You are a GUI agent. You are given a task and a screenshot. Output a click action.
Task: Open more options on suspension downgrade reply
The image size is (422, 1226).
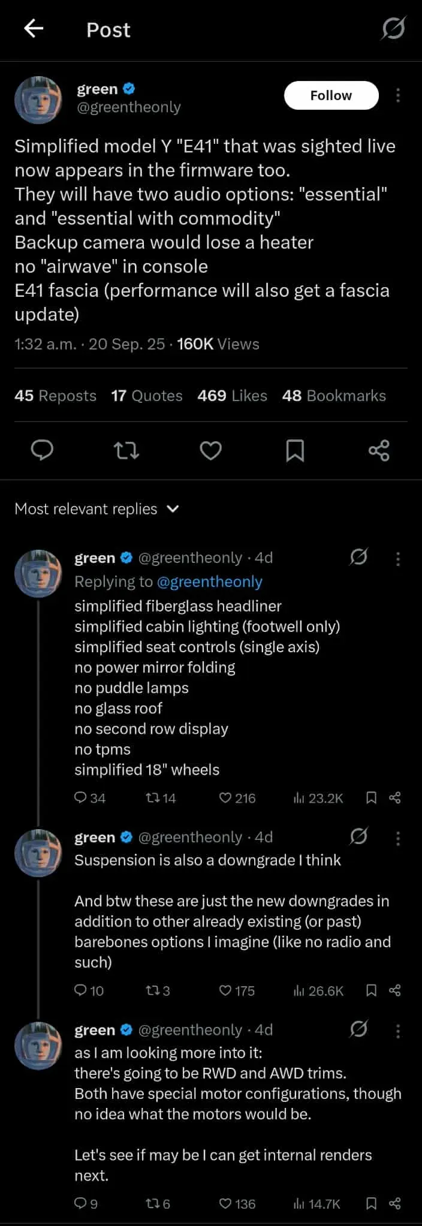(398, 838)
